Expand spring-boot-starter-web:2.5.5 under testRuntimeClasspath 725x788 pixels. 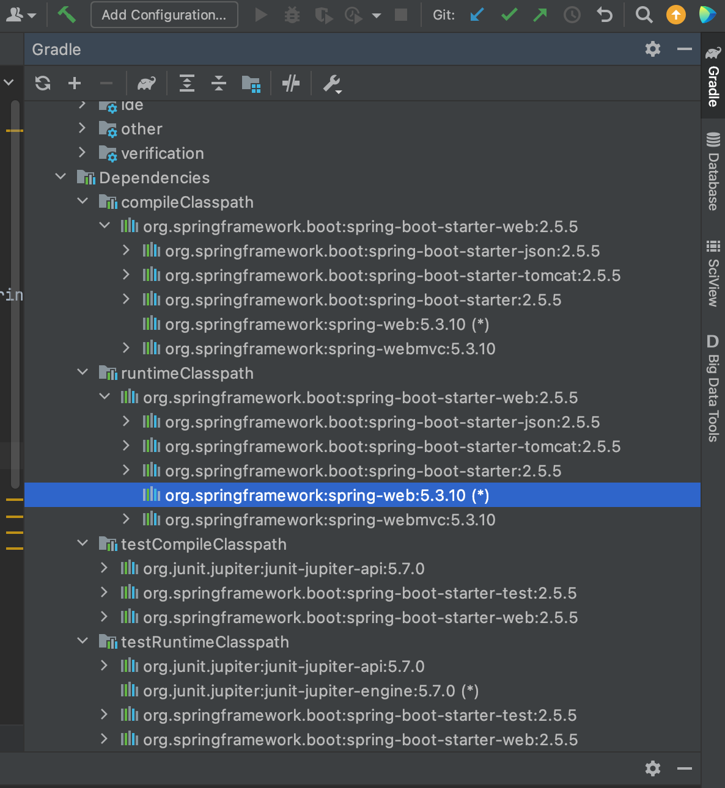click(x=104, y=739)
